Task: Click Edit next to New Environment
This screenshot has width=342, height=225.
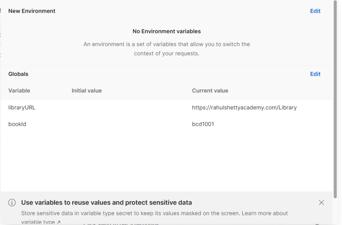Action: pyautogui.click(x=315, y=11)
